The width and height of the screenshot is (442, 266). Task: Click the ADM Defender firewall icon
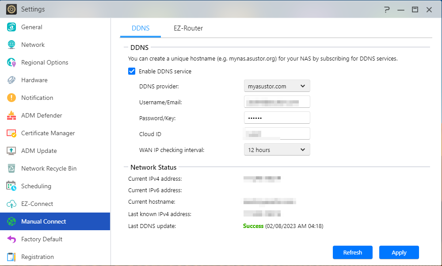[11, 115]
